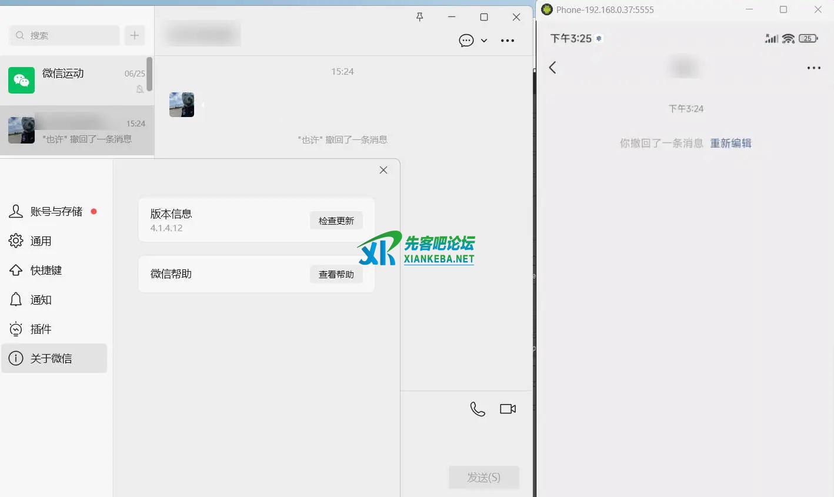834x497 pixels.
Task: Click the plus button next to search
Action: point(135,35)
